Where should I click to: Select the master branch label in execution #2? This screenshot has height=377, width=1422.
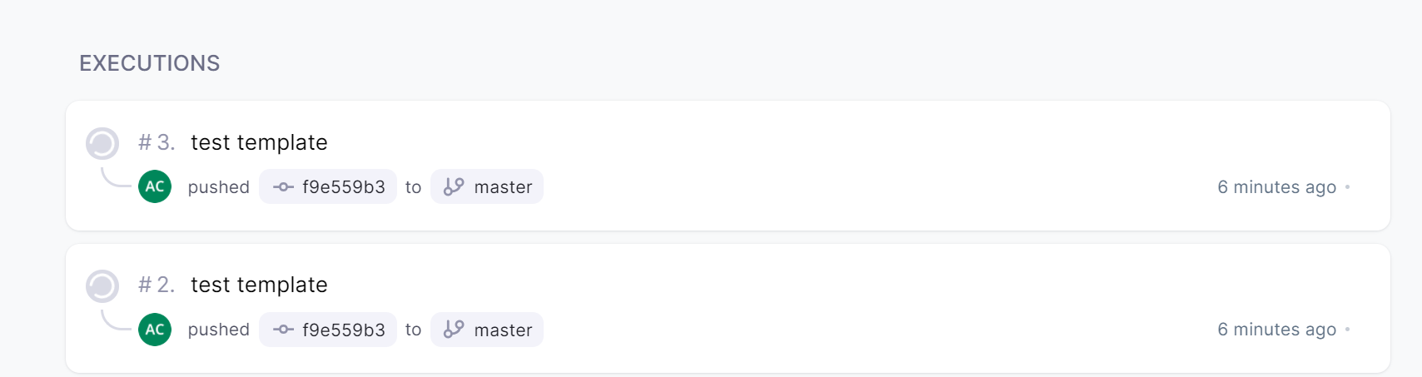(503, 330)
